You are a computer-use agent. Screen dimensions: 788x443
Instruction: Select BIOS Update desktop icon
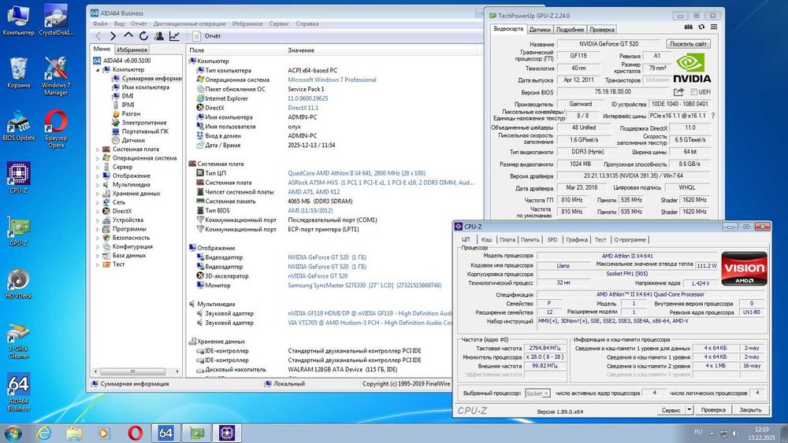click(19, 127)
